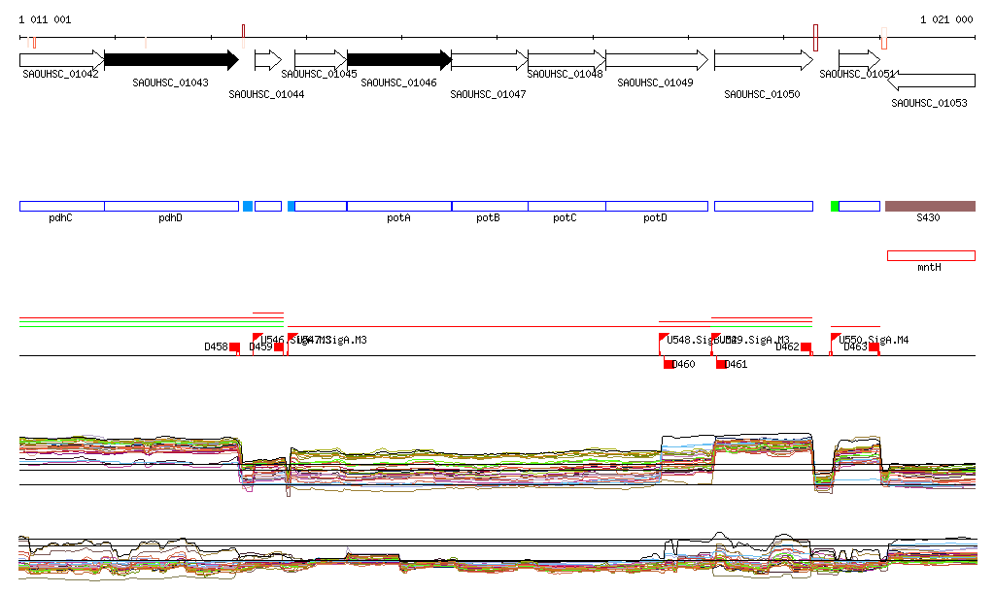
Task: Select the pdhD annotation segment
Action: pyautogui.click(x=171, y=206)
